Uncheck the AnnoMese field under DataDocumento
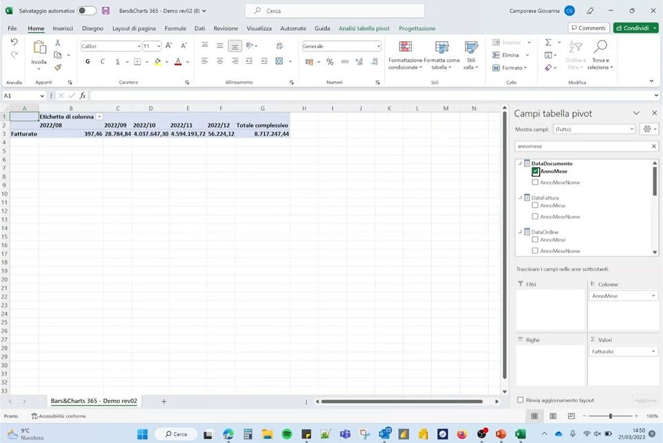 [x=536, y=171]
